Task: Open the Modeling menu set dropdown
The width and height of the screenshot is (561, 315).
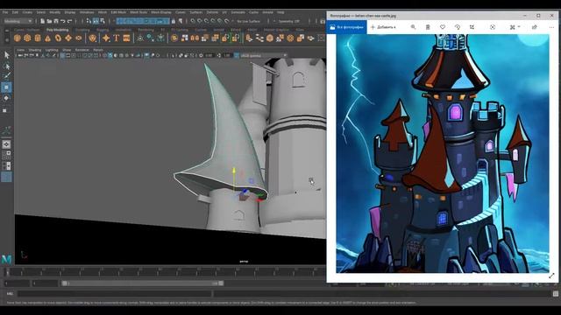Action: (18, 21)
